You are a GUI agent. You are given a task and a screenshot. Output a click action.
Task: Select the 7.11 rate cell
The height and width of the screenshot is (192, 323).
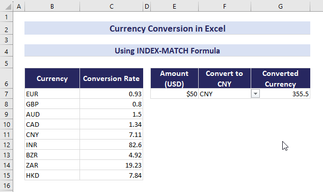click(112, 134)
